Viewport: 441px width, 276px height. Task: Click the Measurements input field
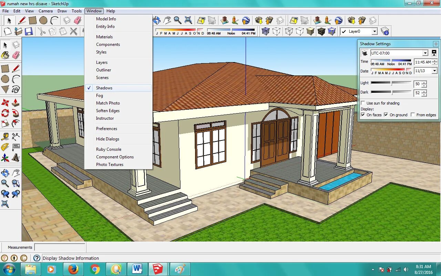(x=60, y=247)
